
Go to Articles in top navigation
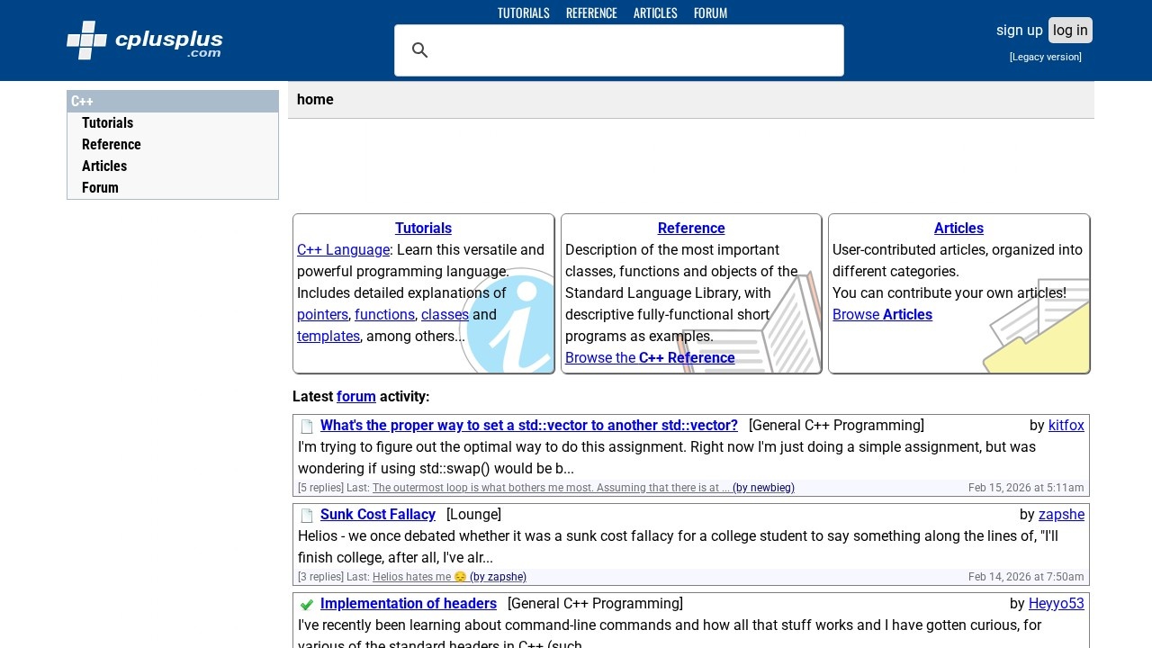655,13
